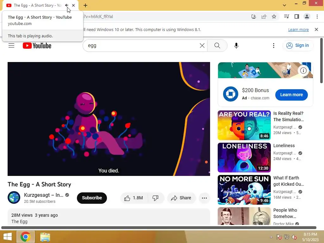Install or download page icon in address bar

[x=253, y=16]
